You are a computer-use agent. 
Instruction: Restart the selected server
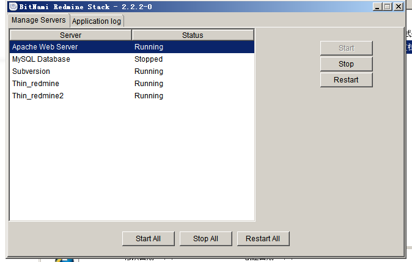tap(346, 79)
